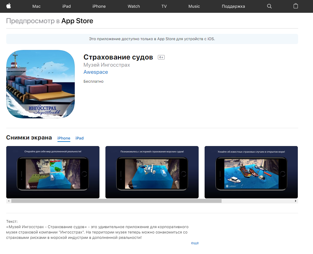The height and width of the screenshot is (254, 313).
Task: Select Watch in the top navigation
Action: coord(134,6)
